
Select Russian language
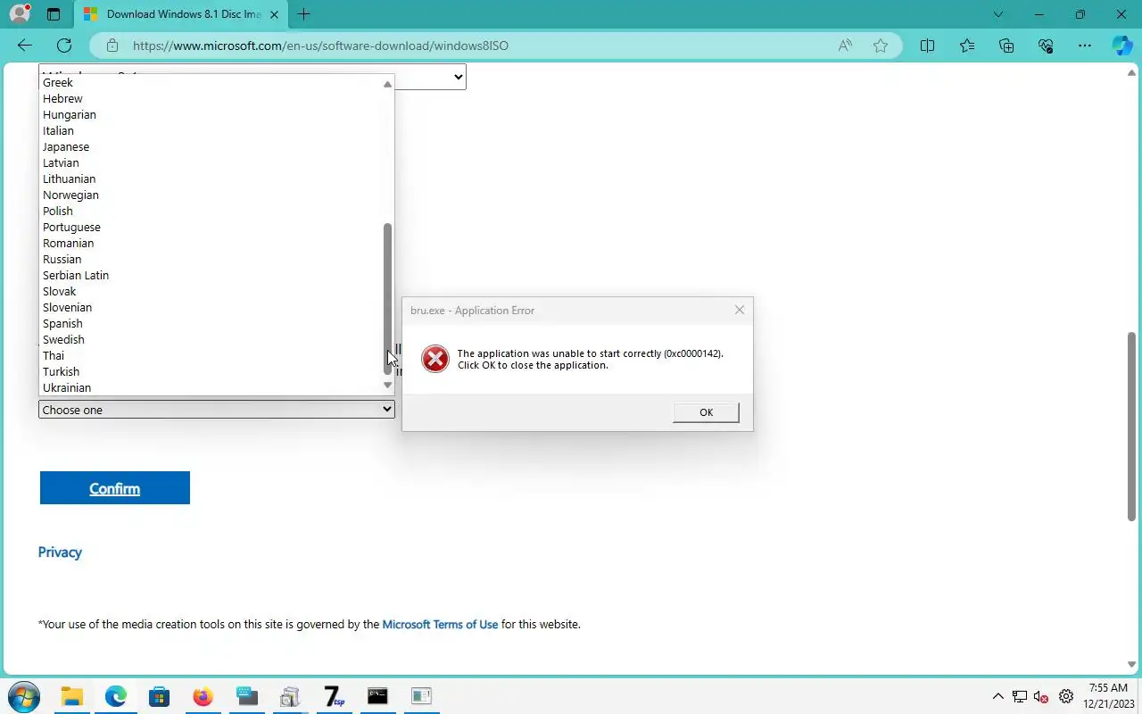211,259
